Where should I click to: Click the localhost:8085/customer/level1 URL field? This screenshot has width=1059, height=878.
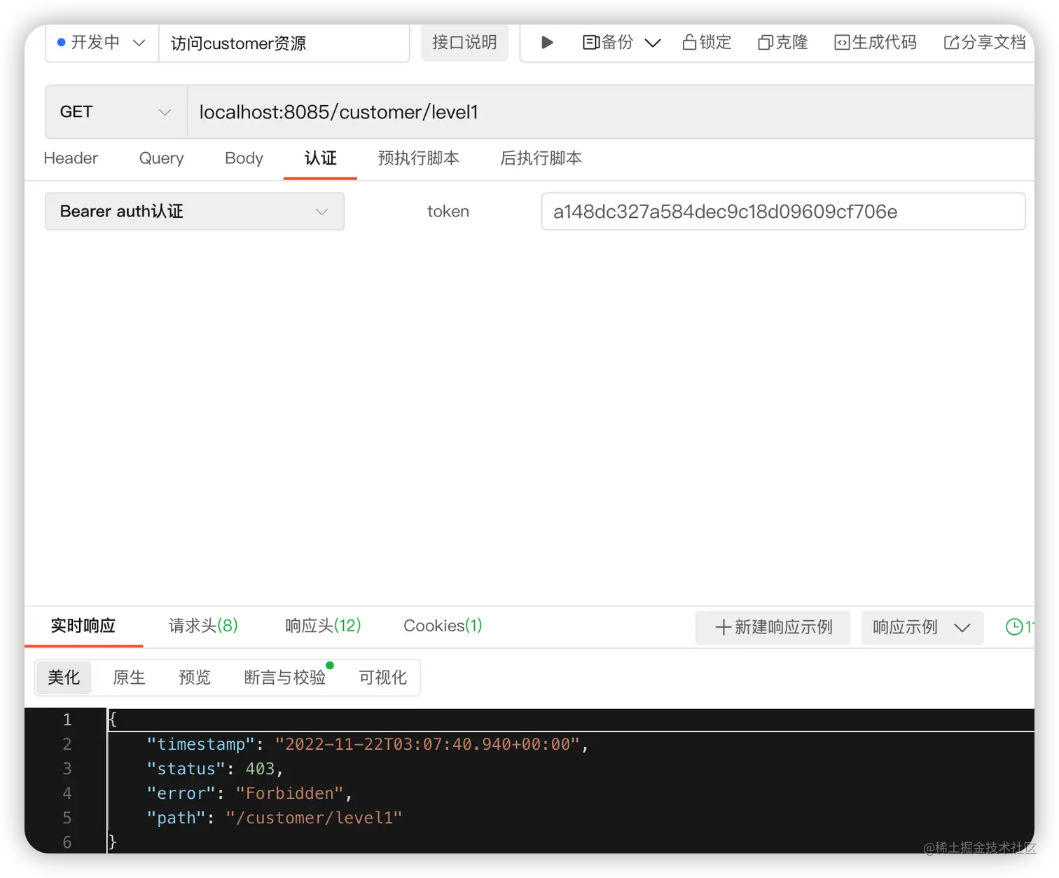(611, 112)
